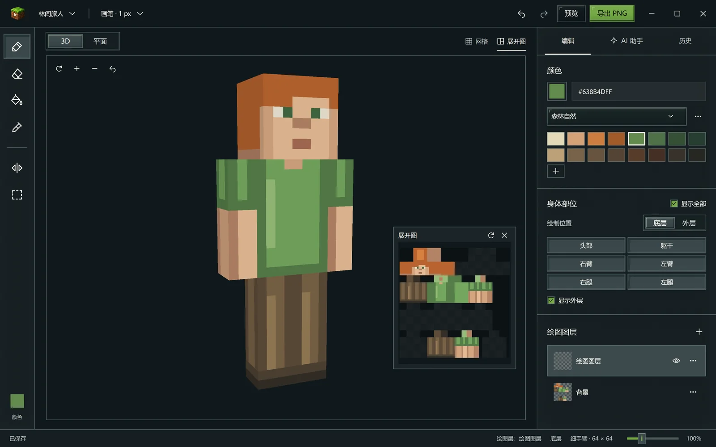Hide 绘图图层 with the eye icon
Viewport: 716px width, 447px height.
coord(676,361)
